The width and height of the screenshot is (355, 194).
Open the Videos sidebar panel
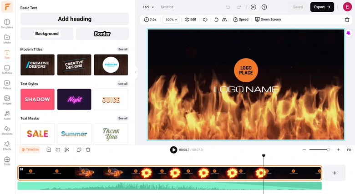tap(7, 85)
